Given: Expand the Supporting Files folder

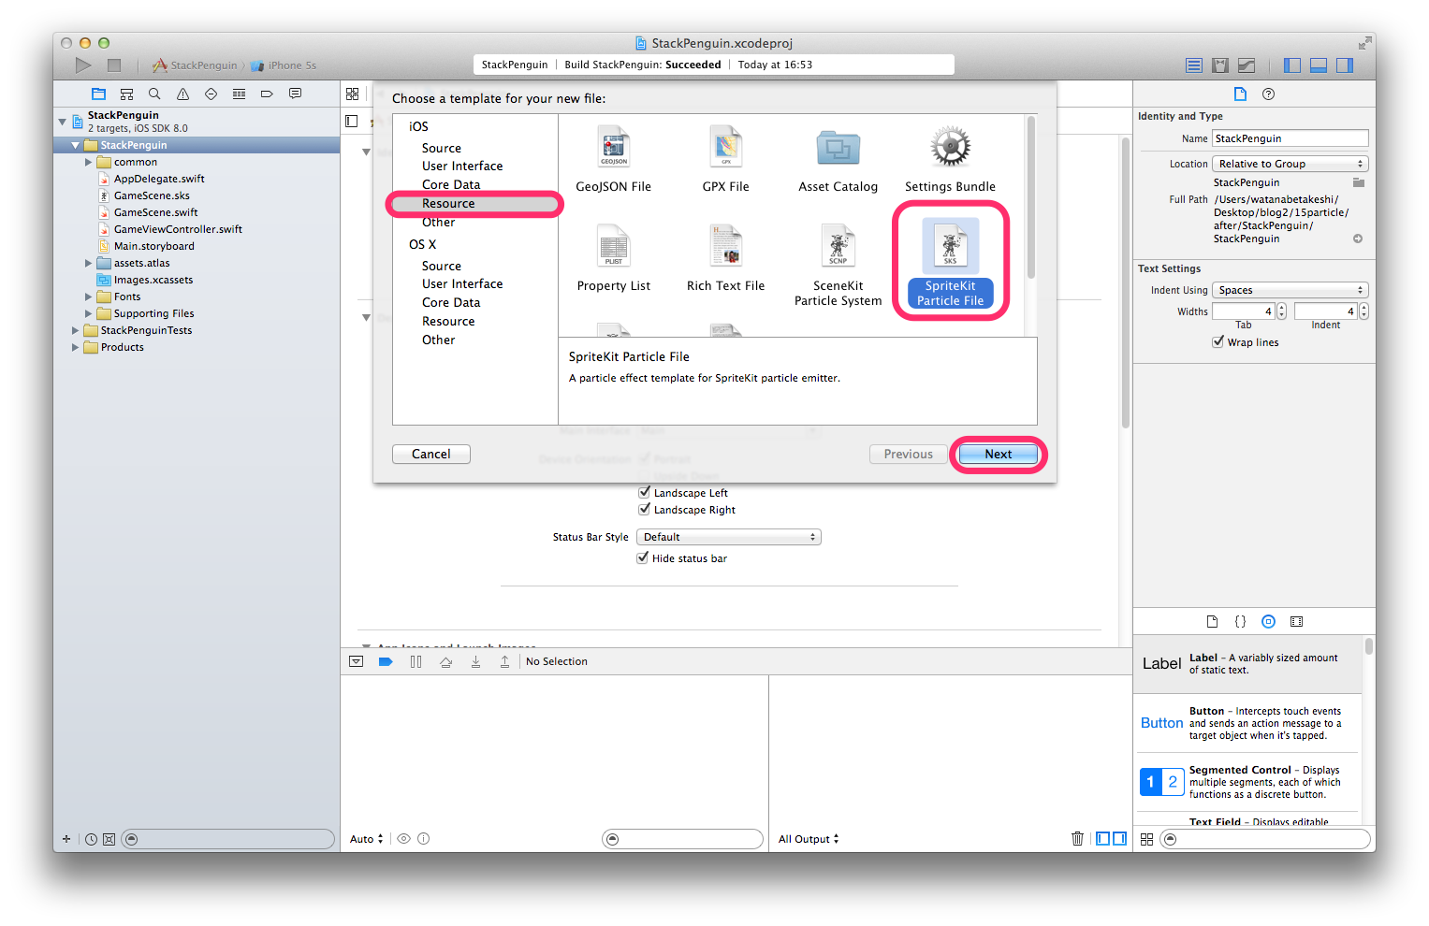Looking at the screenshot, I should [89, 313].
